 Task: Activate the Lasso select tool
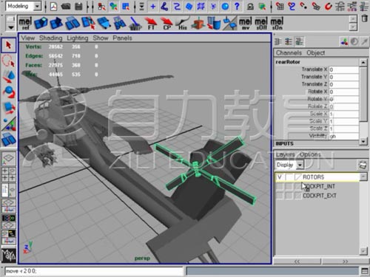pos(9,61)
